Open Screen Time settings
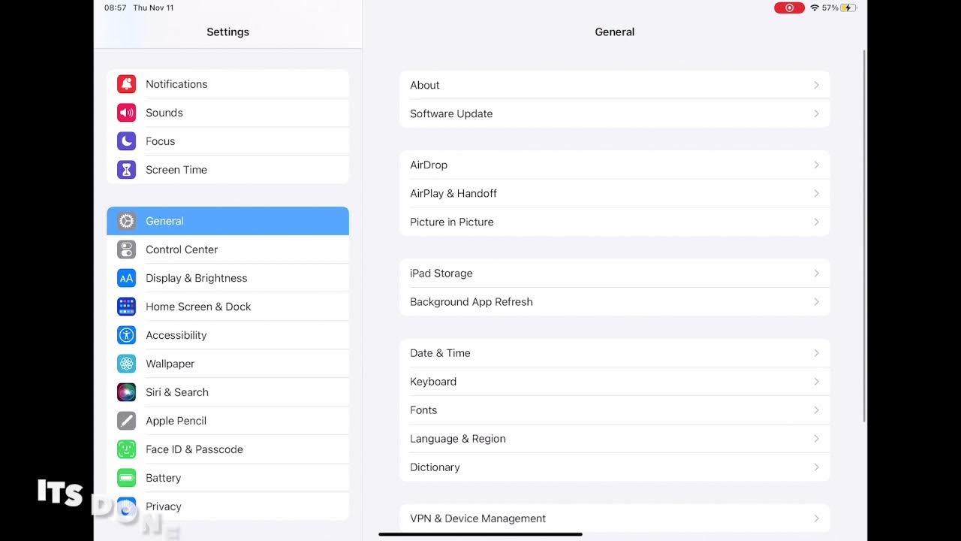This screenshot has width=961, height=541. click(x=227, y=170)
